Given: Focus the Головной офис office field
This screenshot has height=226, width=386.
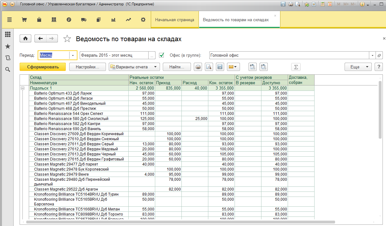Looking at the screenshot, I should point(289,55).
